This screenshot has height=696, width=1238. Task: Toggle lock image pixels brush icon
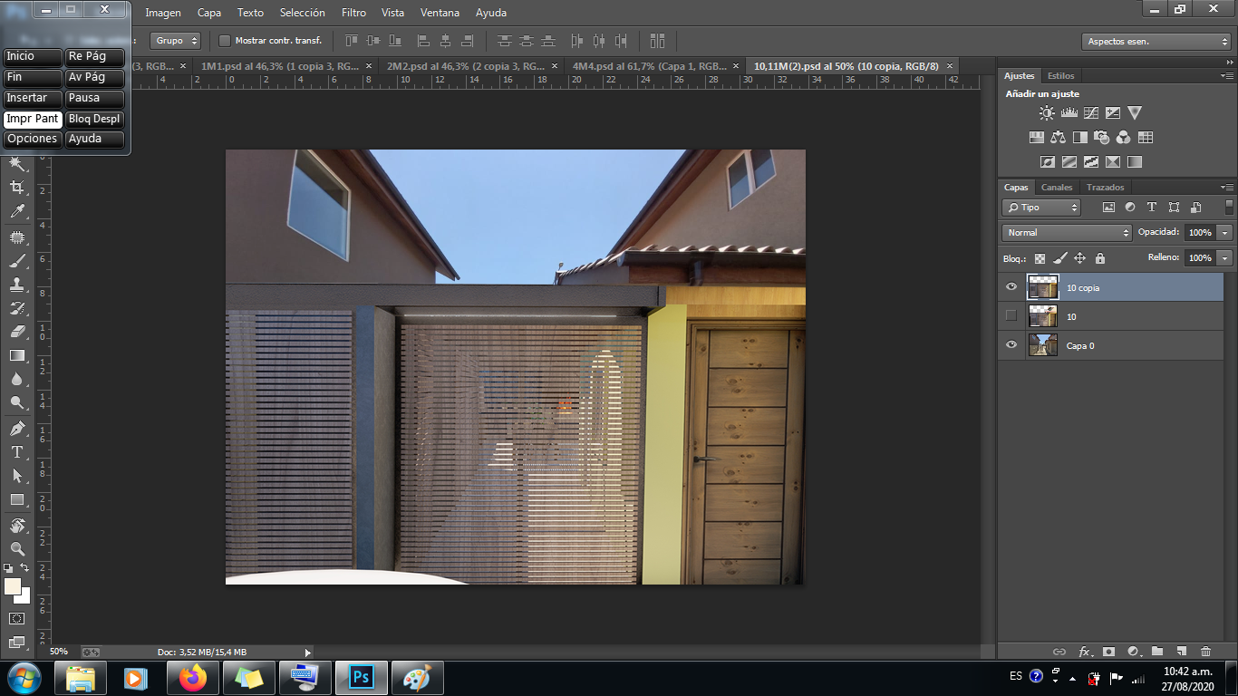[1059, 258]
